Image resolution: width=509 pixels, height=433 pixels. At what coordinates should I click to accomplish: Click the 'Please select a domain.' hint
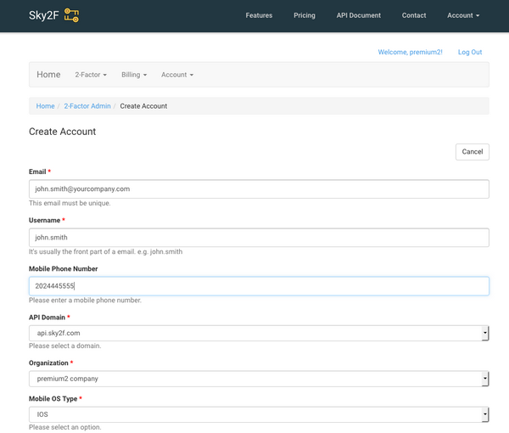pos(65,346)
